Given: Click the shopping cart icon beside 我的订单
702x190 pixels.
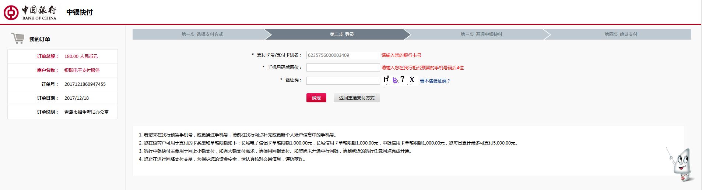Looking at the screenshot, I should coord(18,38).
